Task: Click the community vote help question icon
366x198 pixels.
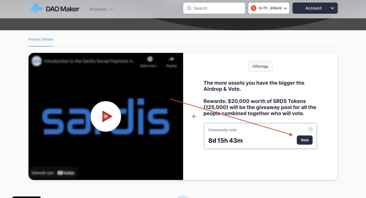Action: (x=310, y=129)
